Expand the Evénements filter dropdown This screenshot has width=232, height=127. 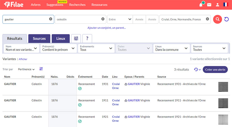click(x=96, y=48)
